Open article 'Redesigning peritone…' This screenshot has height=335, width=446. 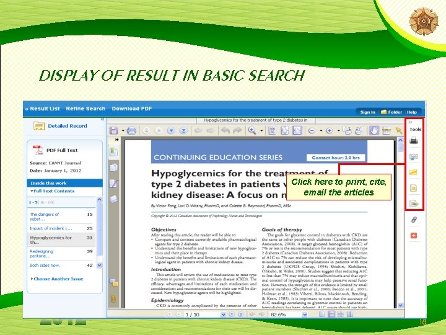[x=42, y=254]
